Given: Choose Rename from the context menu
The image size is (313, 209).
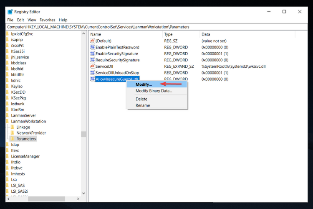Looking at the screenshot, I should pyautogui.click(x=156, y=105).
